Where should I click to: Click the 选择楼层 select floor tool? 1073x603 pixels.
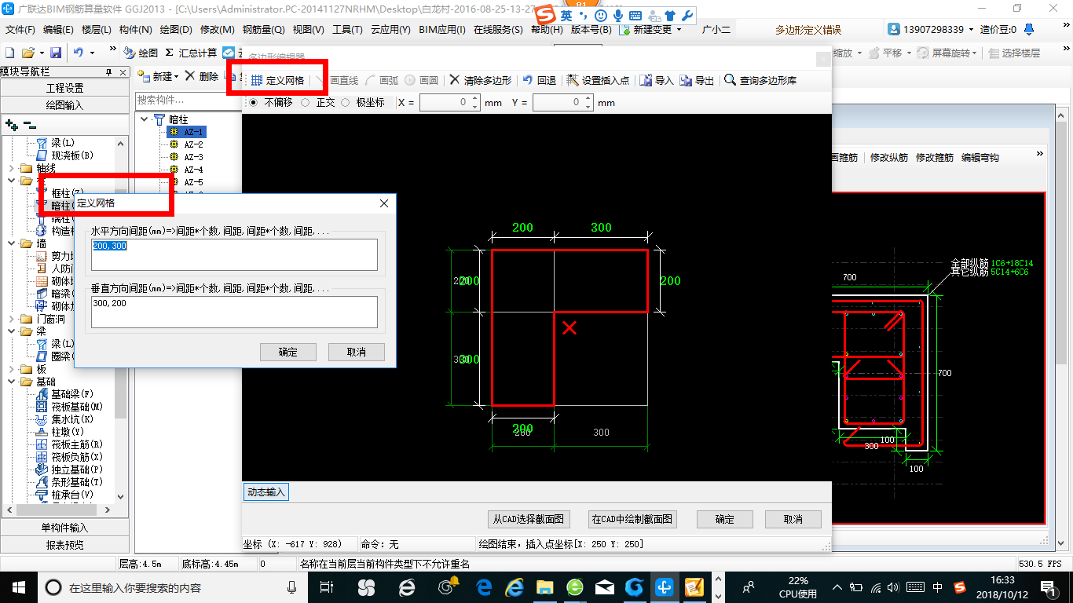pos(1014,53)
